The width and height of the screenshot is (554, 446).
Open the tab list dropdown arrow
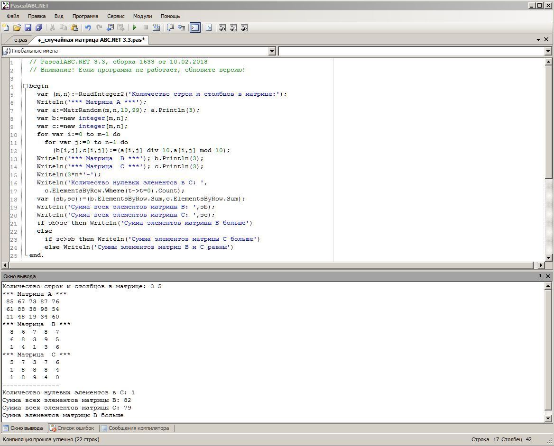pyautogui.click(x=538, y=40)
